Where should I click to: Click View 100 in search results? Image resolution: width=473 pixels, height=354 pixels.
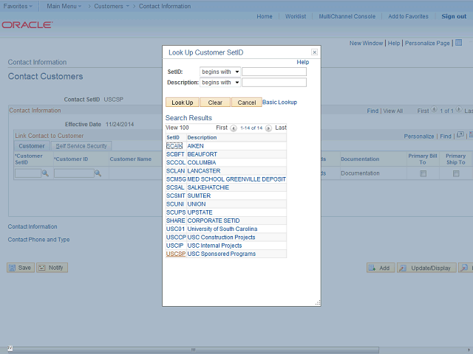(177, 128)
